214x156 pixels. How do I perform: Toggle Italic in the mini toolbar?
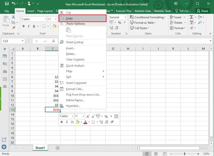click(x=67, y=122)
